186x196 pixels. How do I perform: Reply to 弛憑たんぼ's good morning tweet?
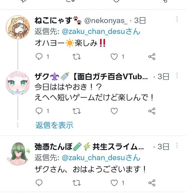pos(39,183)
